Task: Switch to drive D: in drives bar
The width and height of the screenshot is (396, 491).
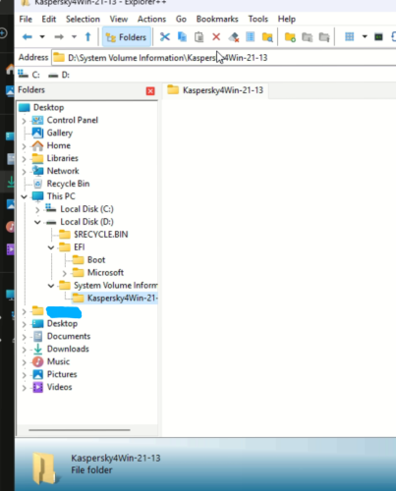Action: point(59,75)
